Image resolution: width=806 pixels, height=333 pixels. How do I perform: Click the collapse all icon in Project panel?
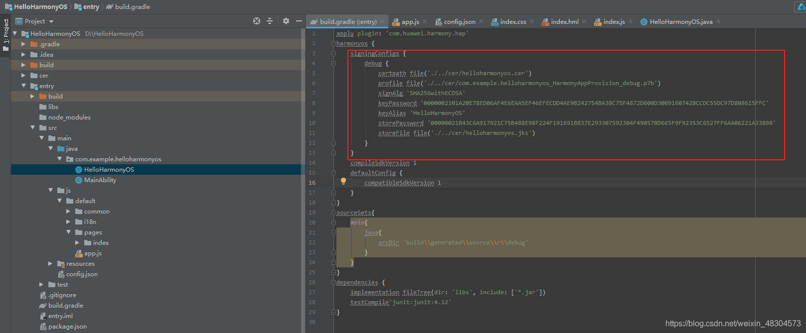tap(270, 21)
